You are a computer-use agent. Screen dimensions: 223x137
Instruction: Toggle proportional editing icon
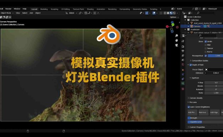pyautogui.click(x=95, y=13)
